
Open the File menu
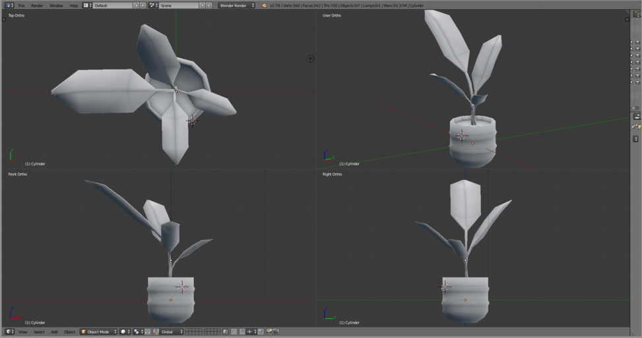[x=22, y=6]
